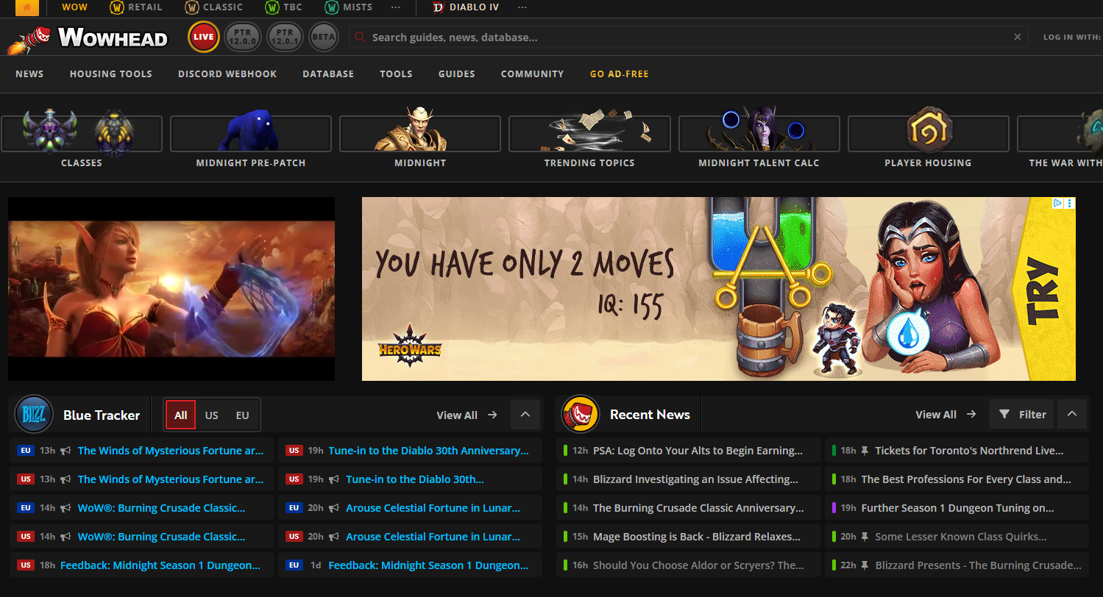View all Blue Tracker posts
This screenshot has width=1103, height=597.
(467, 415)
